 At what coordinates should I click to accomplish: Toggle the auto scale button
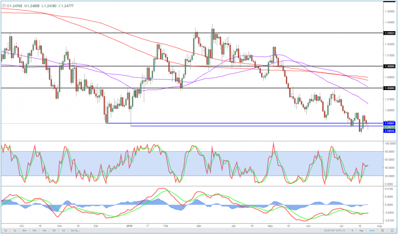coord(372,230)
